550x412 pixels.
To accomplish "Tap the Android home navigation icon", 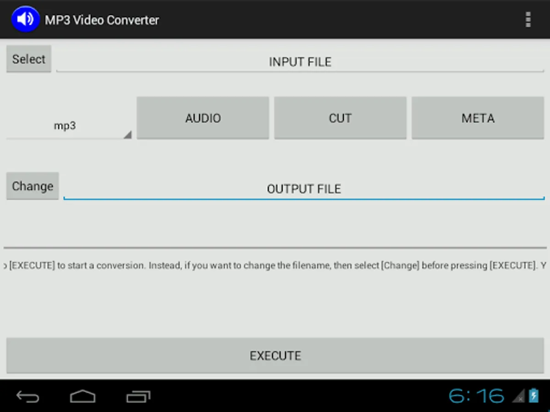I will click(x=82, y=396).
